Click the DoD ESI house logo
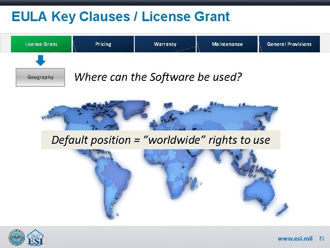The image size is (330, 248). [35, 237]
